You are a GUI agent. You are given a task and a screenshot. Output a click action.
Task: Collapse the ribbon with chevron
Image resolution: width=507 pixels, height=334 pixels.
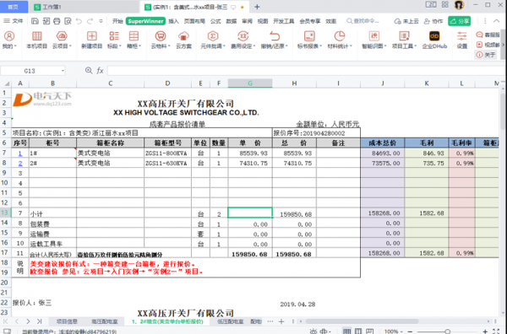click(x=496, y=21)
